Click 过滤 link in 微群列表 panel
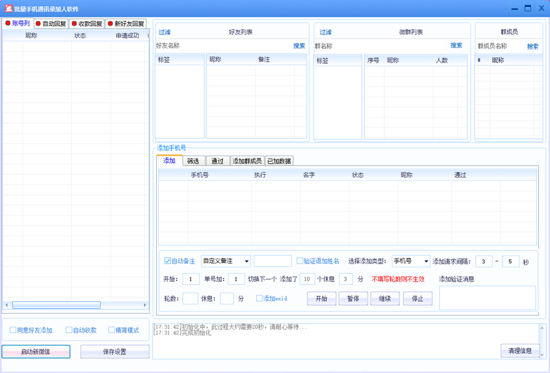The image size is (550, 373). click(x=326, y=32)
